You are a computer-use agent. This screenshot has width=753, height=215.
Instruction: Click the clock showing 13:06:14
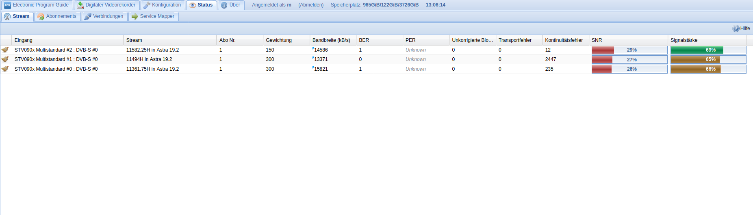pos(436,5)
